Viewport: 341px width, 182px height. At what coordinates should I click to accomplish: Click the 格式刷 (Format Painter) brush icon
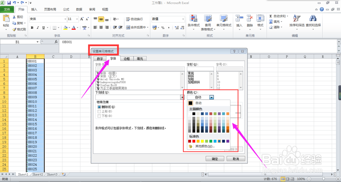[14, 29]
